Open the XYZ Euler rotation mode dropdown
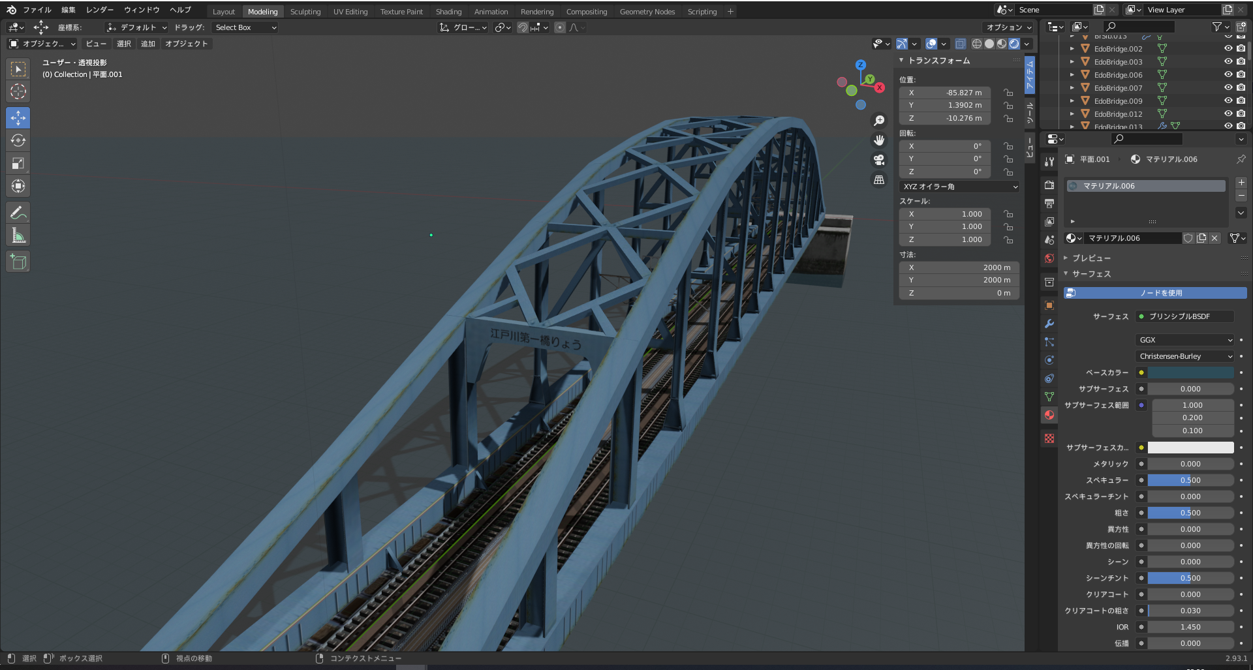The height and width of the screenshot is (670, 1253). point(959,187)
